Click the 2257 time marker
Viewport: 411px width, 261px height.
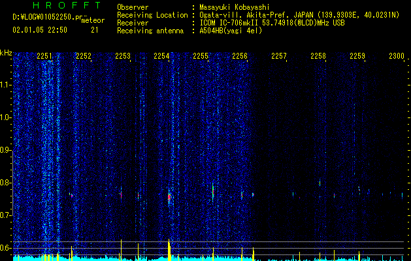click(x=278, y=55)
